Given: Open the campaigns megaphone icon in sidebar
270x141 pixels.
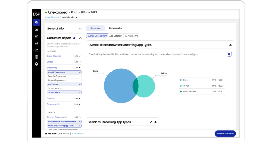Looking at the screenshot, I should point(36,36).
